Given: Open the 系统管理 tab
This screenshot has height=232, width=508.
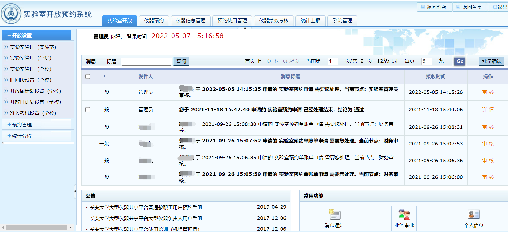Looking at the screenshot, I should coord(342,21).
